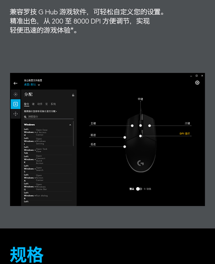This screenshot has width=215, height=264.
Task: Select Open Search command
Action: (48, 169)
